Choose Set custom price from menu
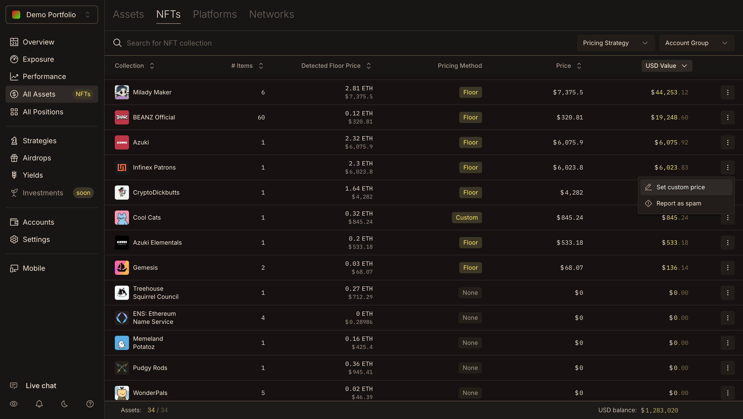743x419 pixels. [x=686, y=187]
